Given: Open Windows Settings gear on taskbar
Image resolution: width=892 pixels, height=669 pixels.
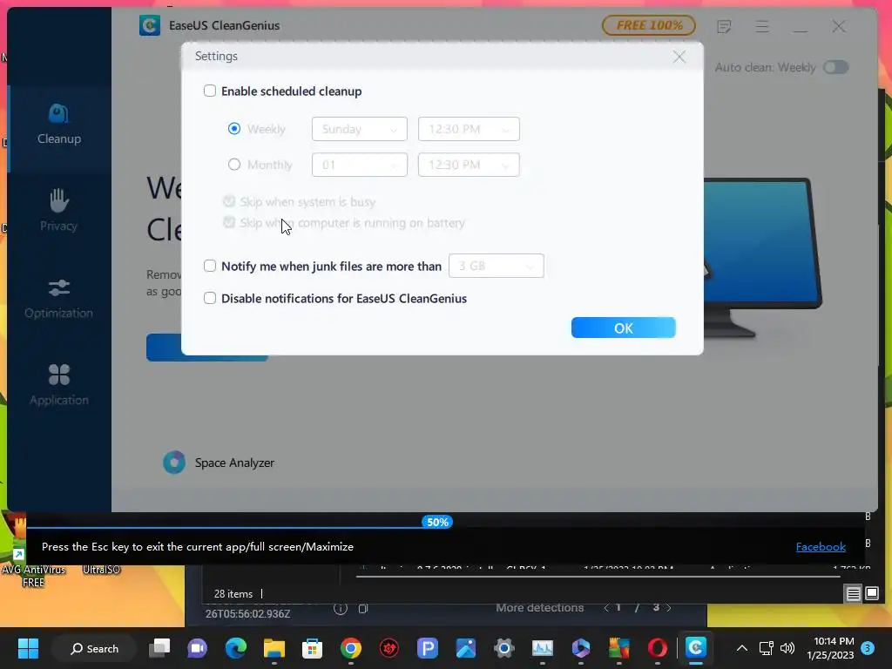Looking at the screenshot, I should pos(504,648).
